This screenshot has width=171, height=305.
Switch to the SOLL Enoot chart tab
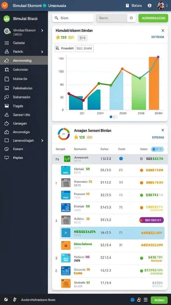[x=84, y=49]
